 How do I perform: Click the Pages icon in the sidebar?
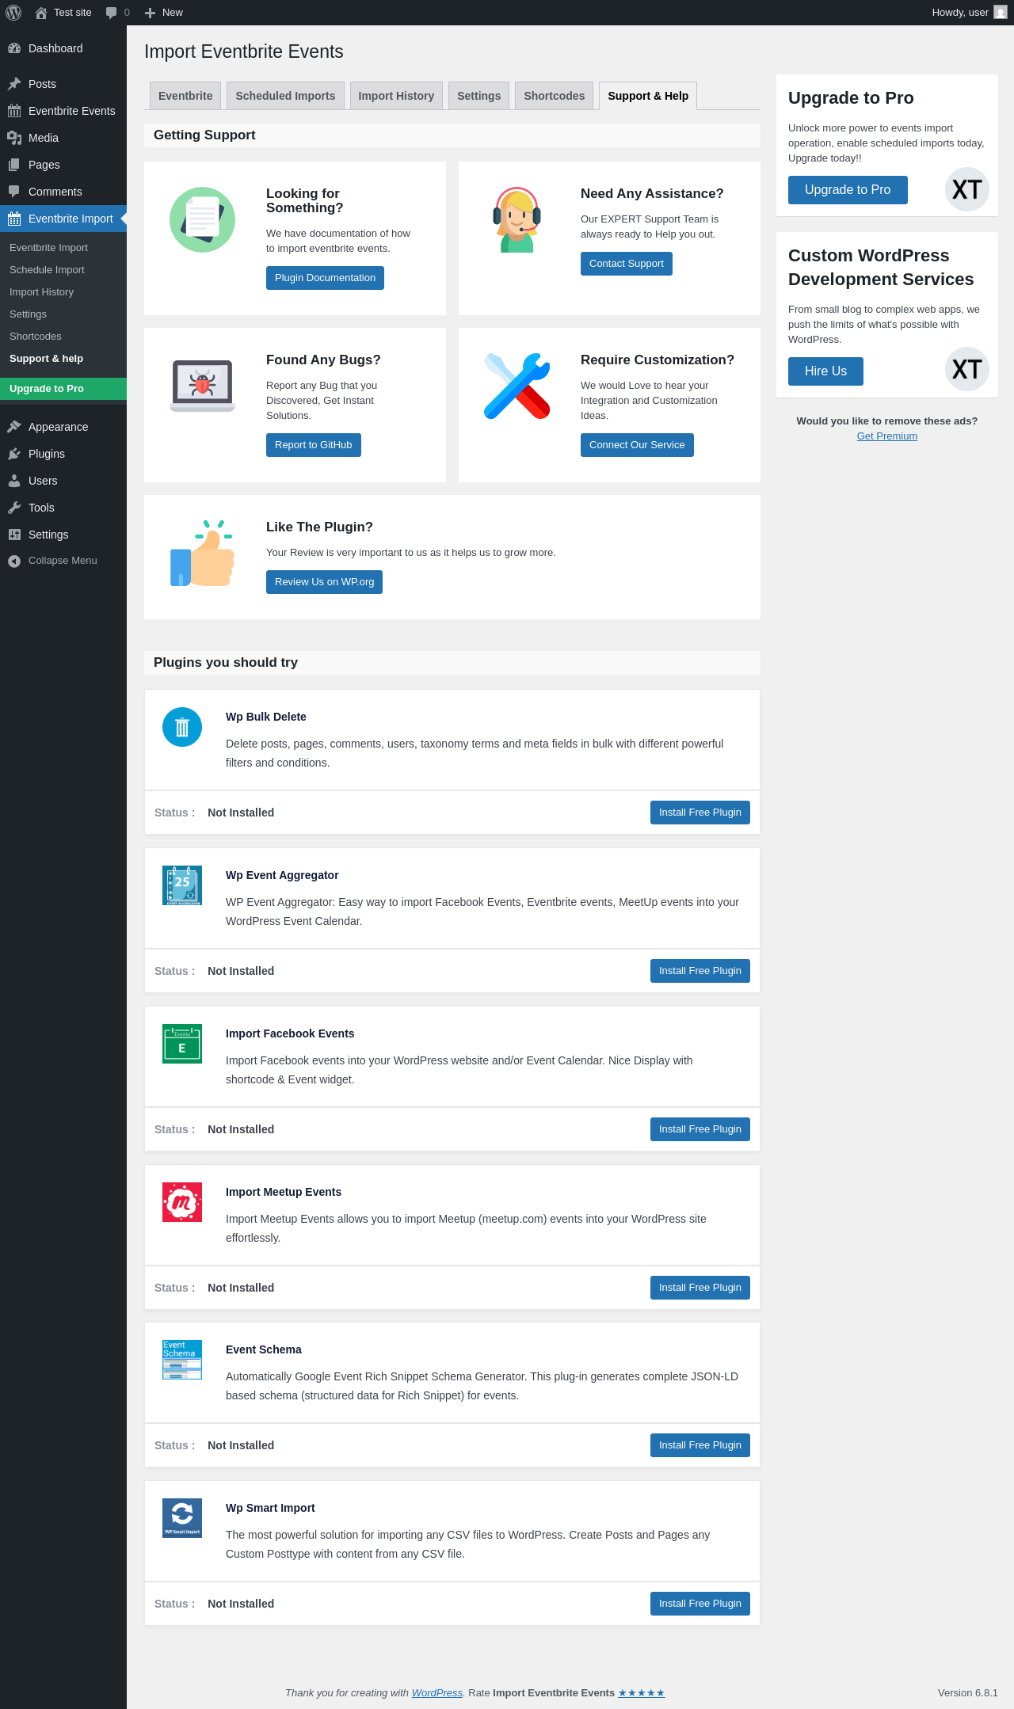14,165
